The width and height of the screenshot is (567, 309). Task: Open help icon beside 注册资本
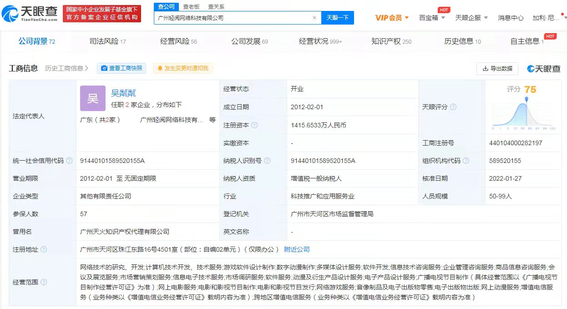click(x=254, y=125)
